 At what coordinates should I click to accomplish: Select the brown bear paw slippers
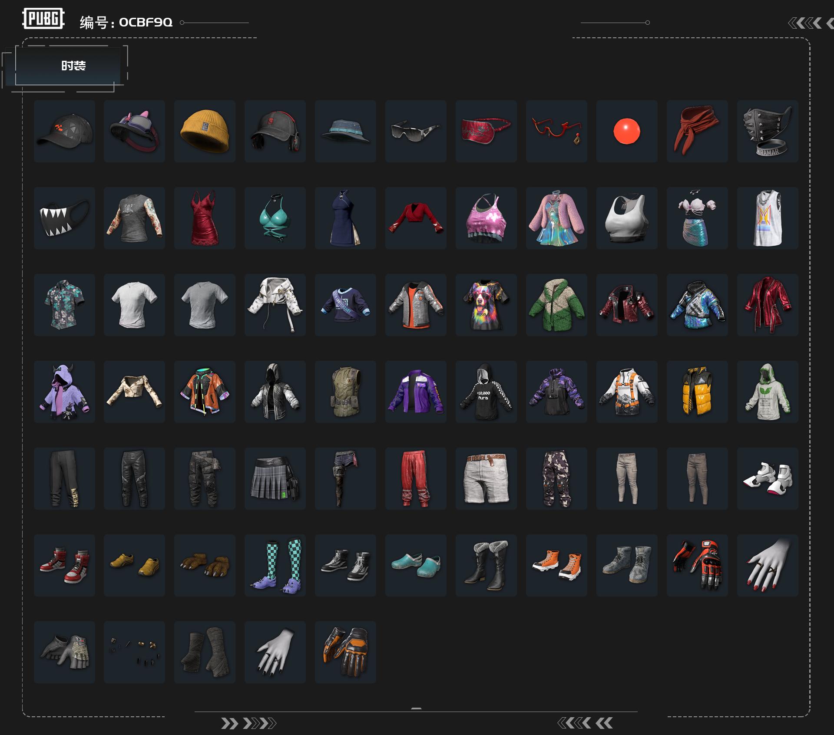point(205,565)
